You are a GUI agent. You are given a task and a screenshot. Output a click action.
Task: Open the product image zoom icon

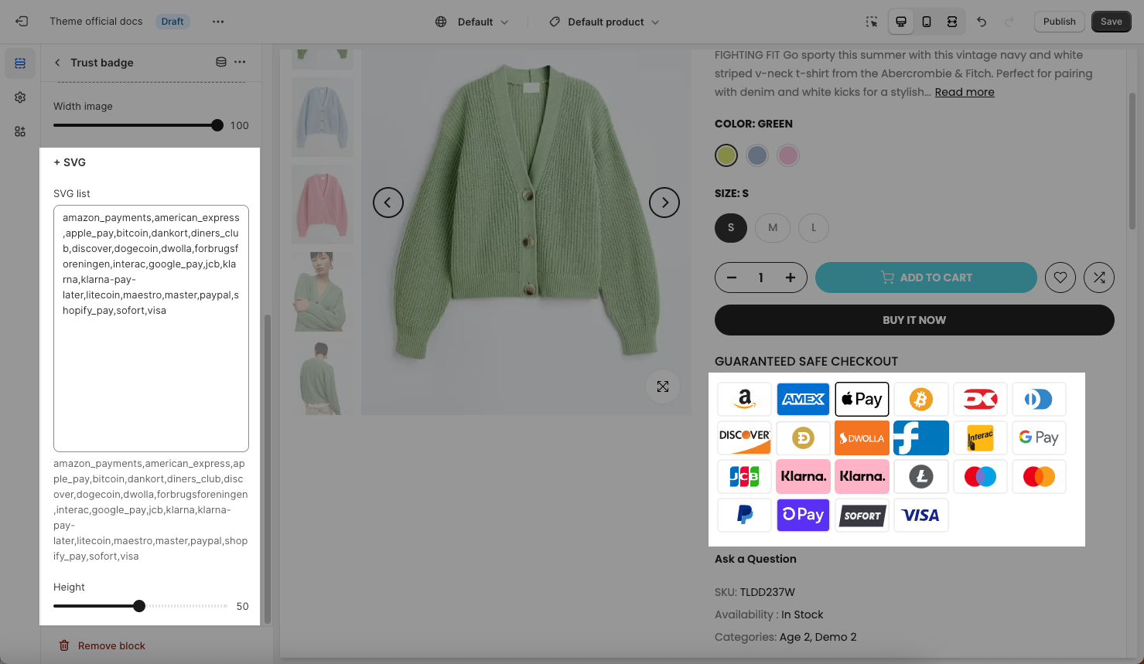[x=663, y=386]
